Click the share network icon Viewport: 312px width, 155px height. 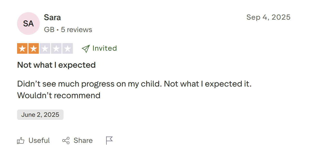point(66,141)
